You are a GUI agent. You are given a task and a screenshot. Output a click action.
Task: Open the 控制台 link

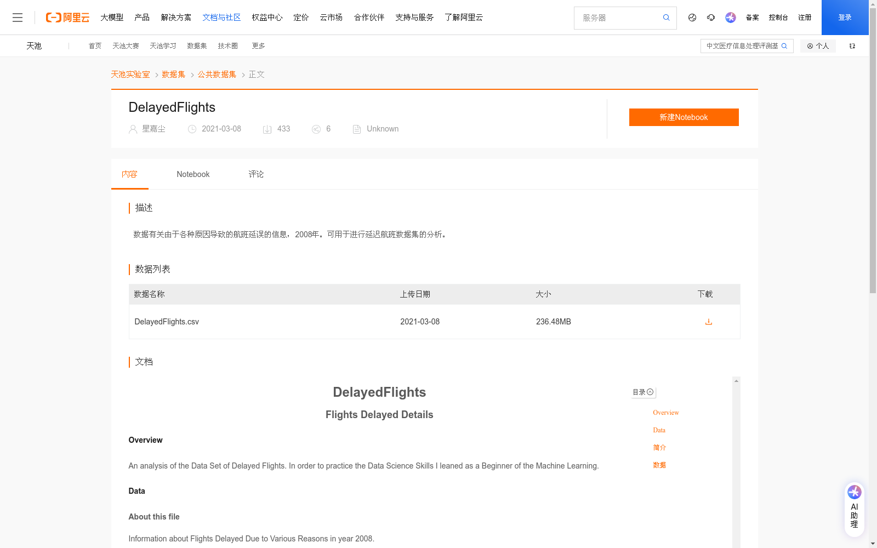[x=778, y=18]
